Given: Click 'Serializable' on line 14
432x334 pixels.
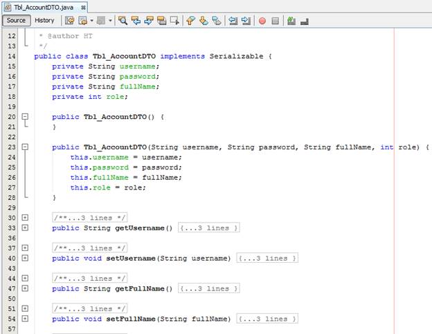Looking at the screenshot, I should pyautogui.click(x=236, y=57).
